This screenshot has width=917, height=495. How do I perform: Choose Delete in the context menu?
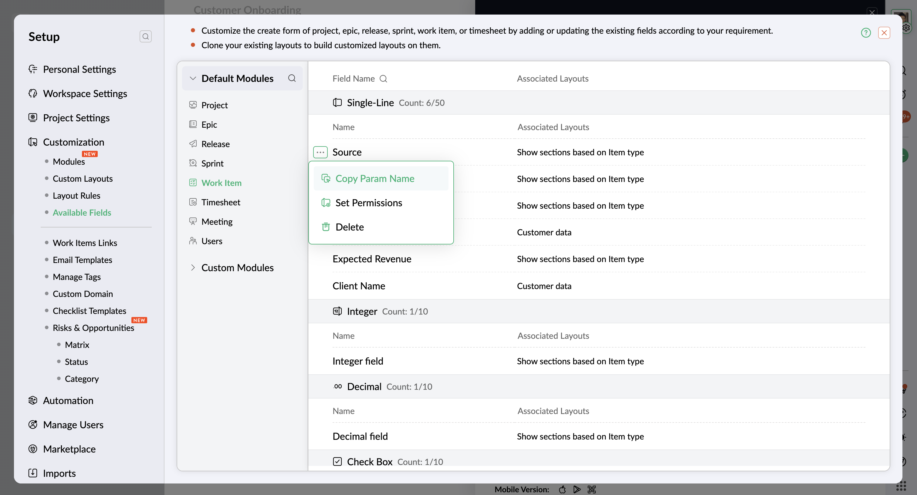[x=349, y=227]
